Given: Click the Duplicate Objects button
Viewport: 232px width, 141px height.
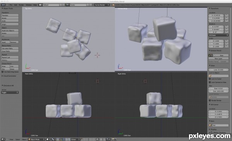Looking at the screenshot, I should click(10, 30).
